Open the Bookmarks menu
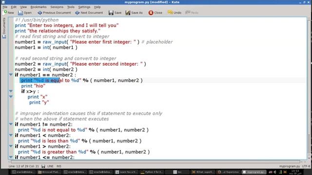 click(x=39, y=7)
